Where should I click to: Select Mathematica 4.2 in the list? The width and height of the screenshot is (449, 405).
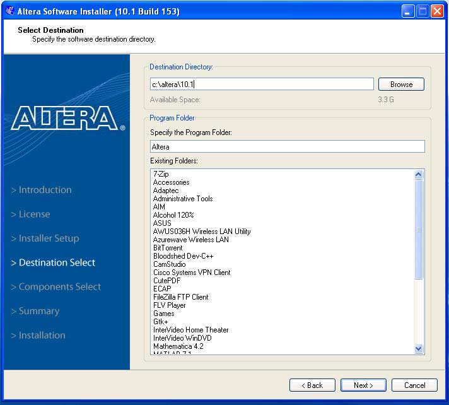[178, 346]
